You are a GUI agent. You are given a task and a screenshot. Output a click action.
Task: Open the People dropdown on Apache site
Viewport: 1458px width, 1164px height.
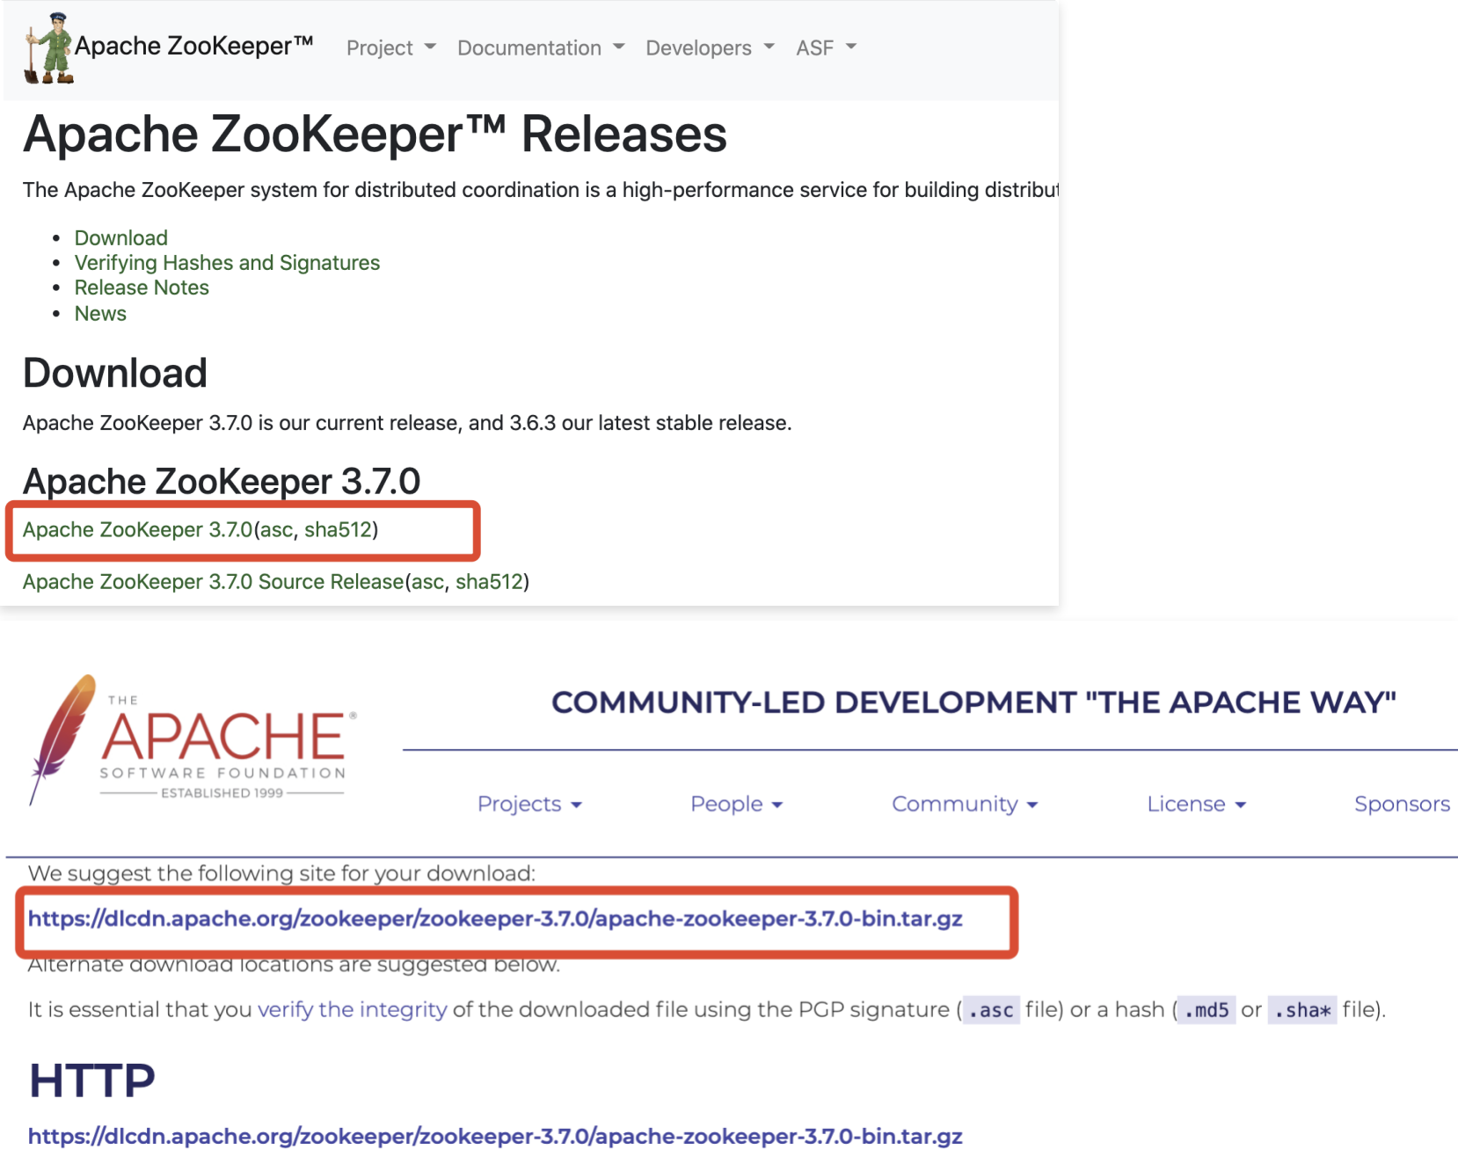pos(736,804)
